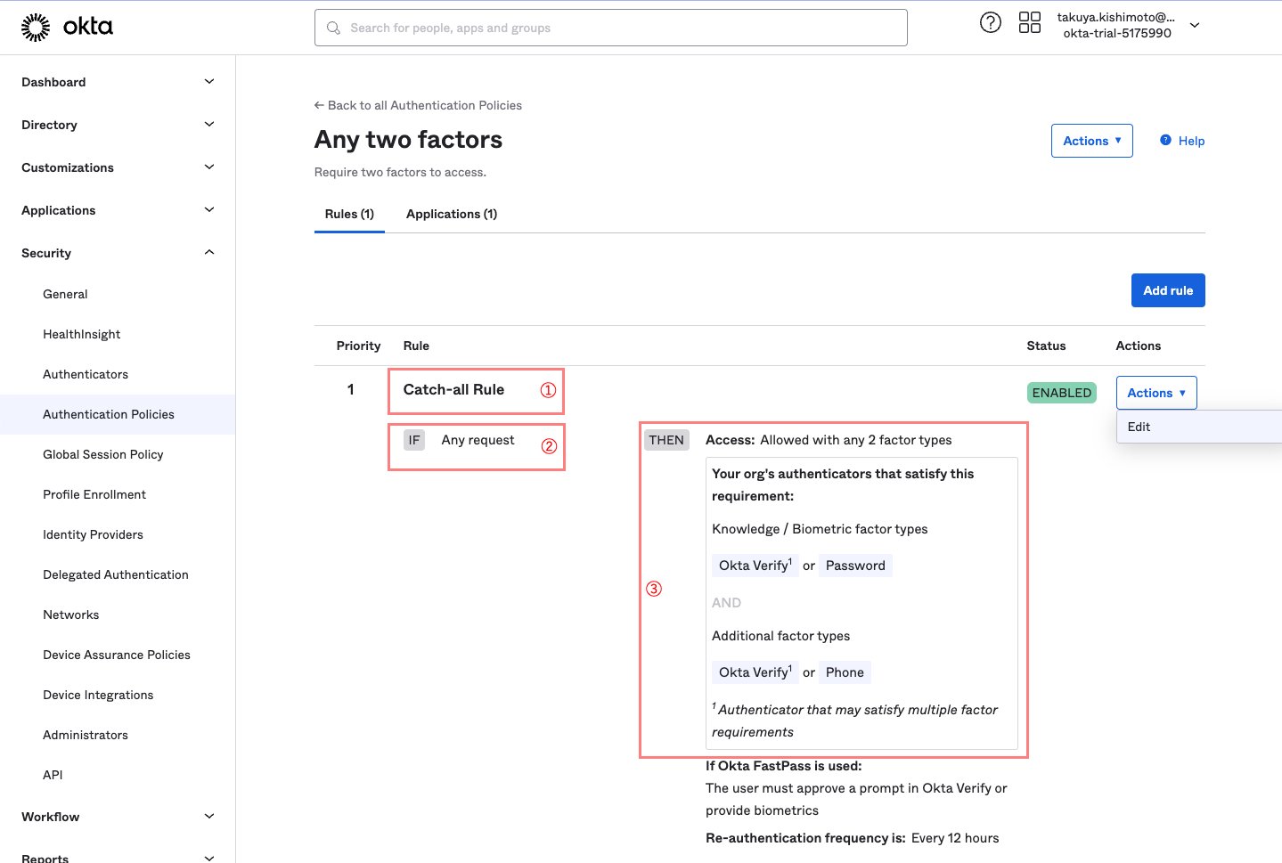The width and height of the screenshot is (1282, 863).
Task: Open the help question mark icon
Action: tap(990, 23)
